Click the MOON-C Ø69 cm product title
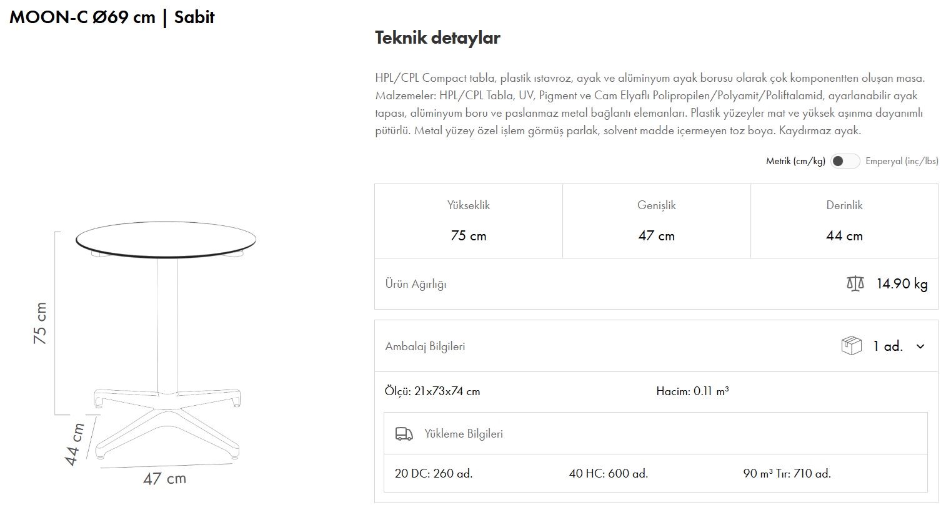Image resolution: width=951 pixels, height=515 pixels. (112, 17)
